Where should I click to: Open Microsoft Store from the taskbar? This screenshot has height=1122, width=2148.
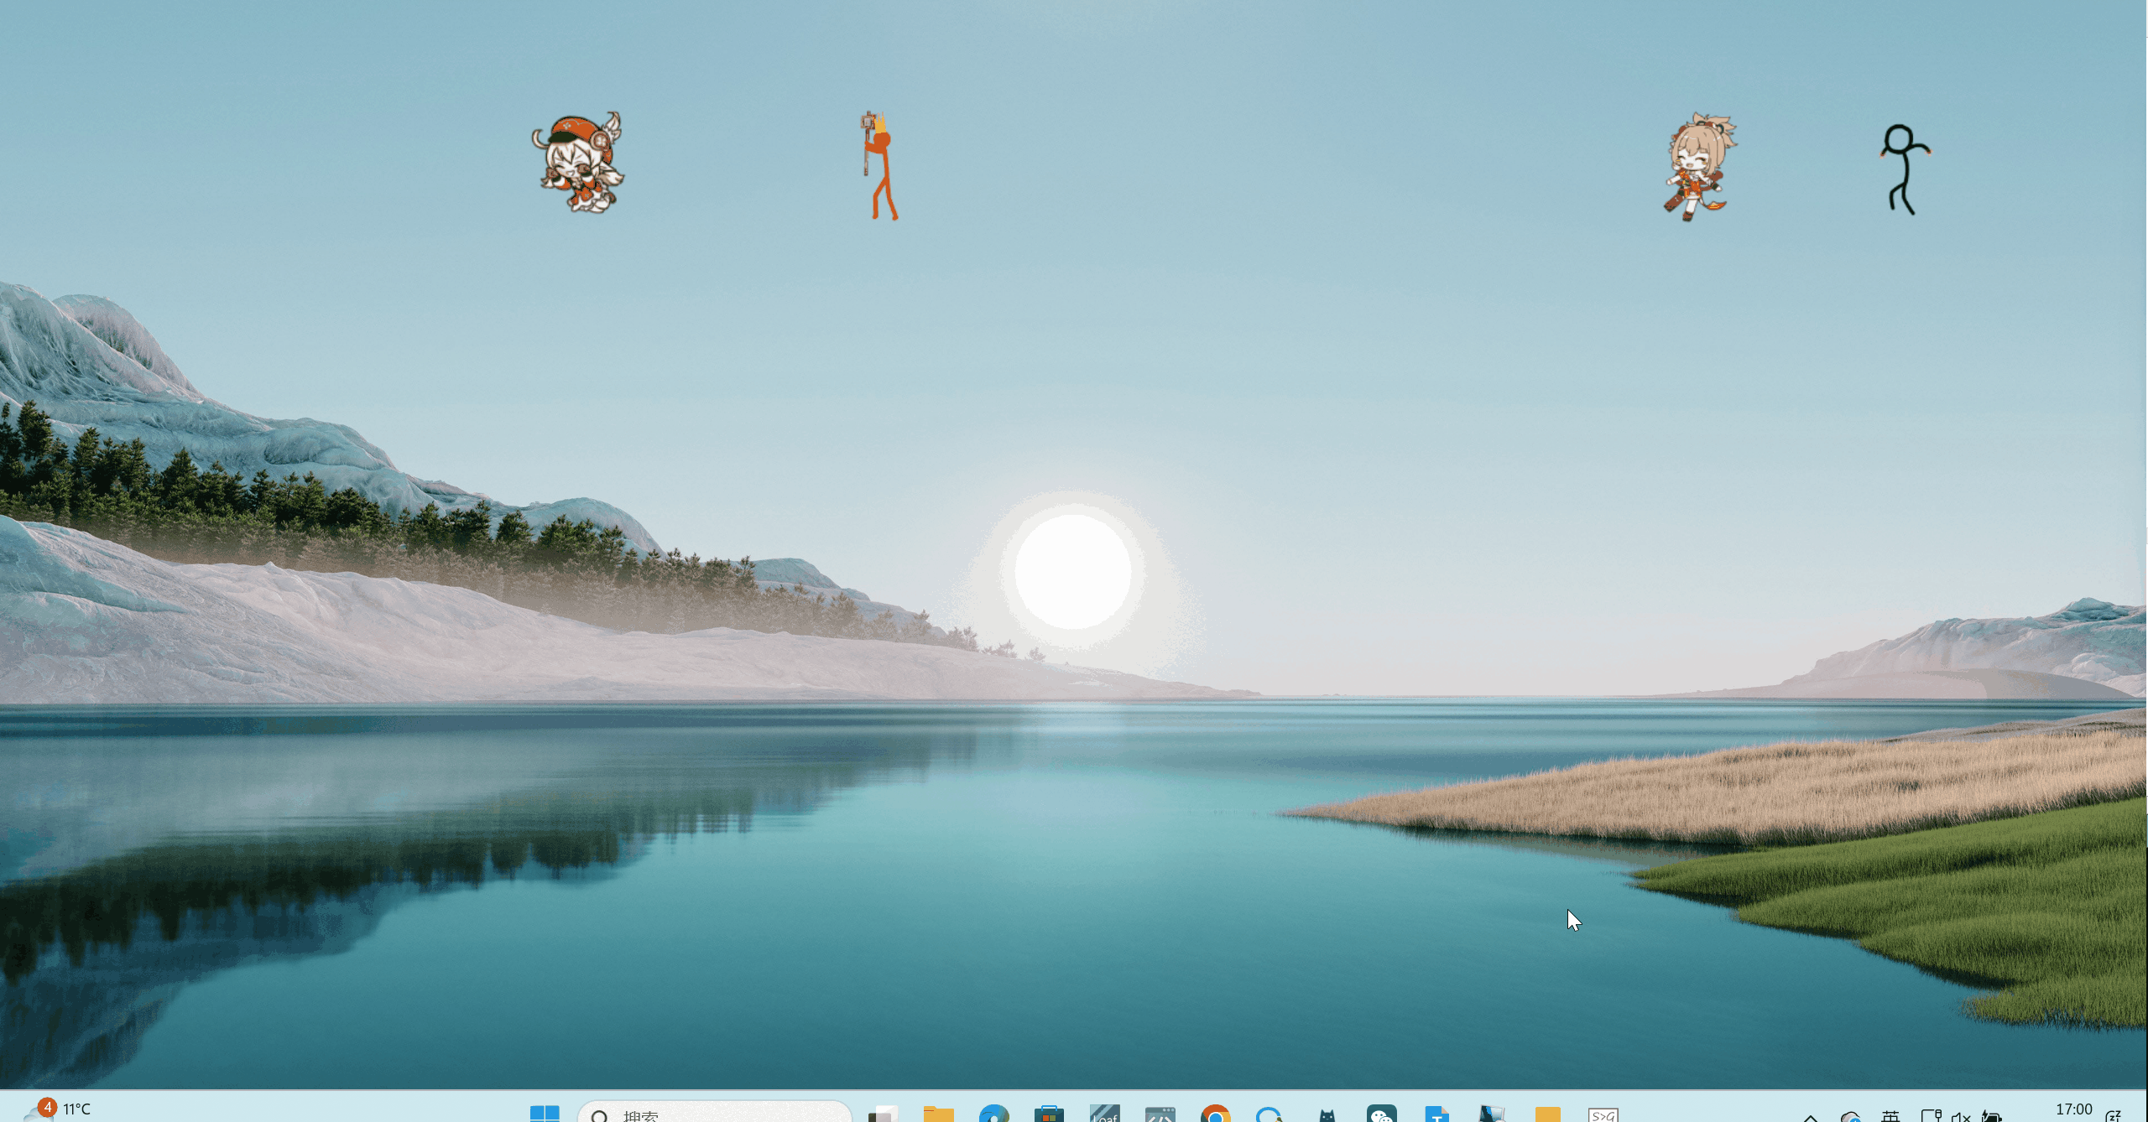[x=1049, y=1114]
